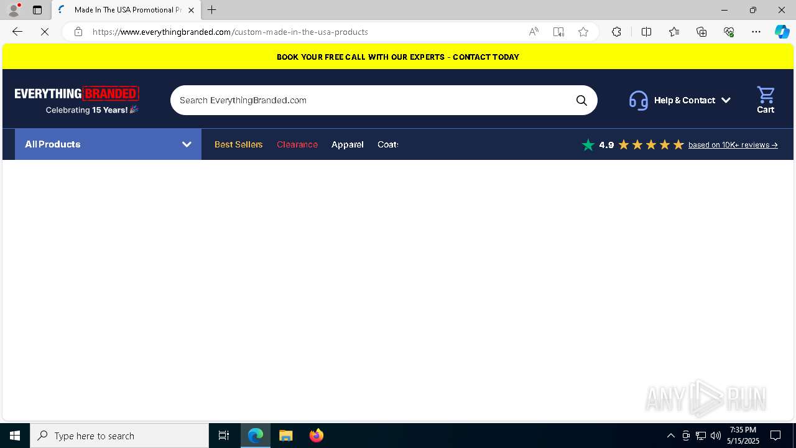Toggle Split screen view

pos(646,32)
